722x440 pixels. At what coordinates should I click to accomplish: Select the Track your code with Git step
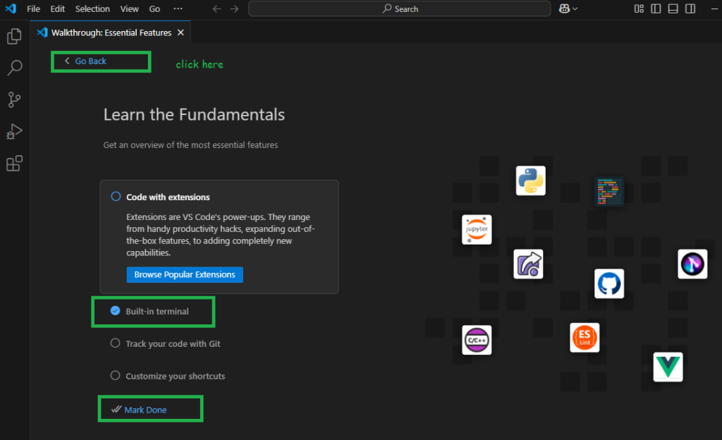[x=173, y=343]
